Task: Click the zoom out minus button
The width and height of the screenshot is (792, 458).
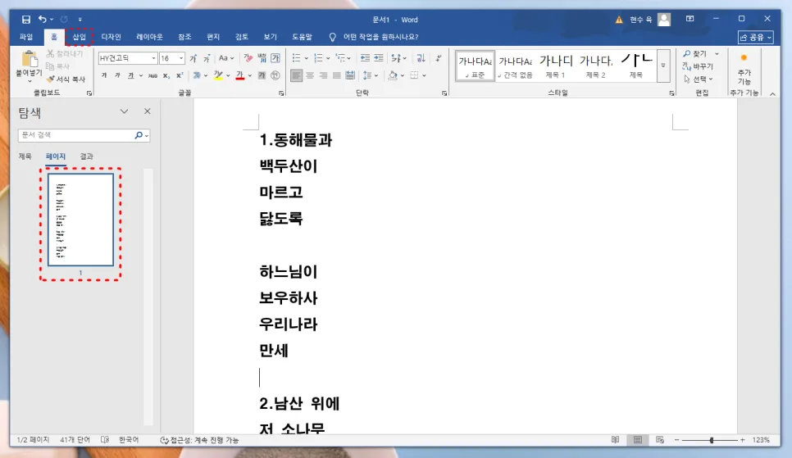Action: [x=677, y=440]
